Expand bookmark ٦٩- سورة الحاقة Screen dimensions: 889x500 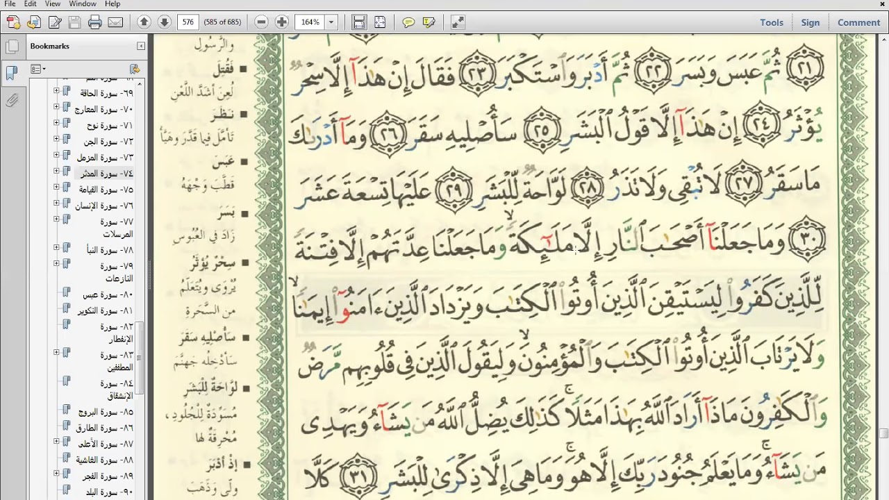(x=56, y=91)
